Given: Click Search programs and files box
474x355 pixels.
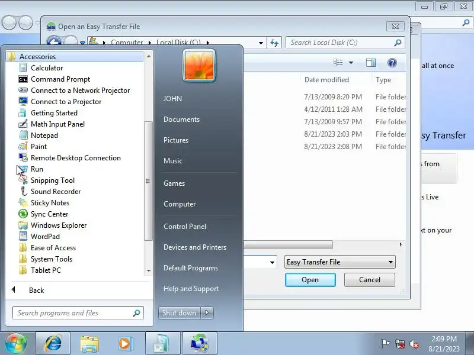Looking at the screenshot, I should click(x=78, y=313).
